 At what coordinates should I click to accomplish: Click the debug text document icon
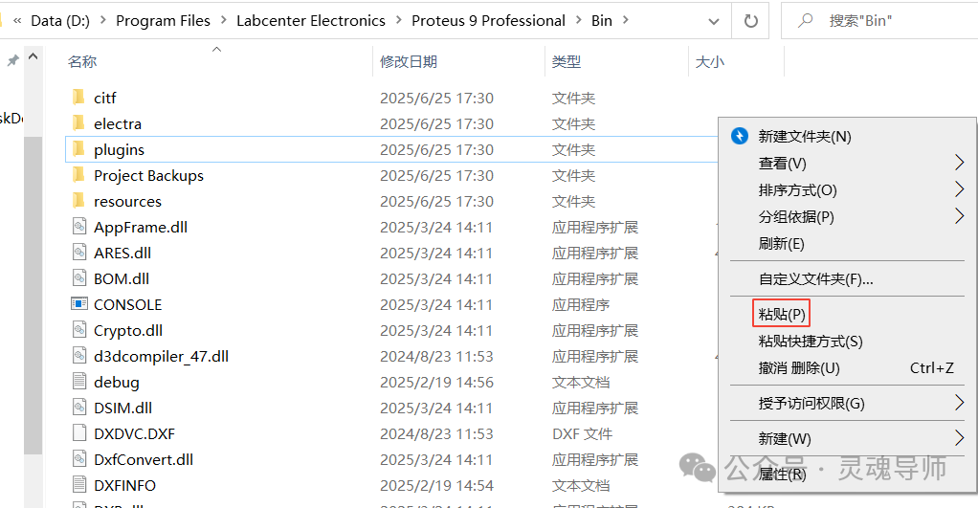(79, 382)
